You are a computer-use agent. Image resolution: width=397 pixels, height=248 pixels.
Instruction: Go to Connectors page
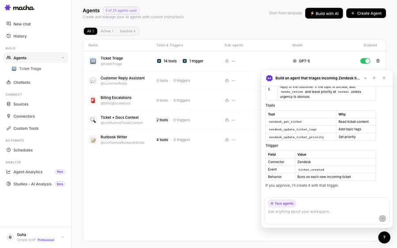(24, 116)
